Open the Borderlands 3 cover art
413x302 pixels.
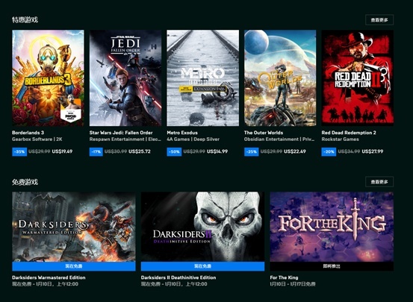(x=48, y=78)
